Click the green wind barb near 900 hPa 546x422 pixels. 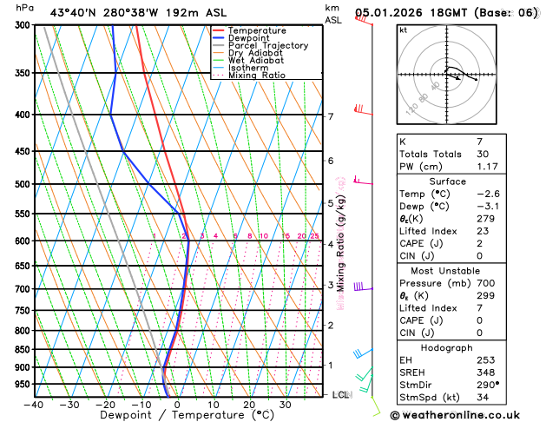[364, 373]
